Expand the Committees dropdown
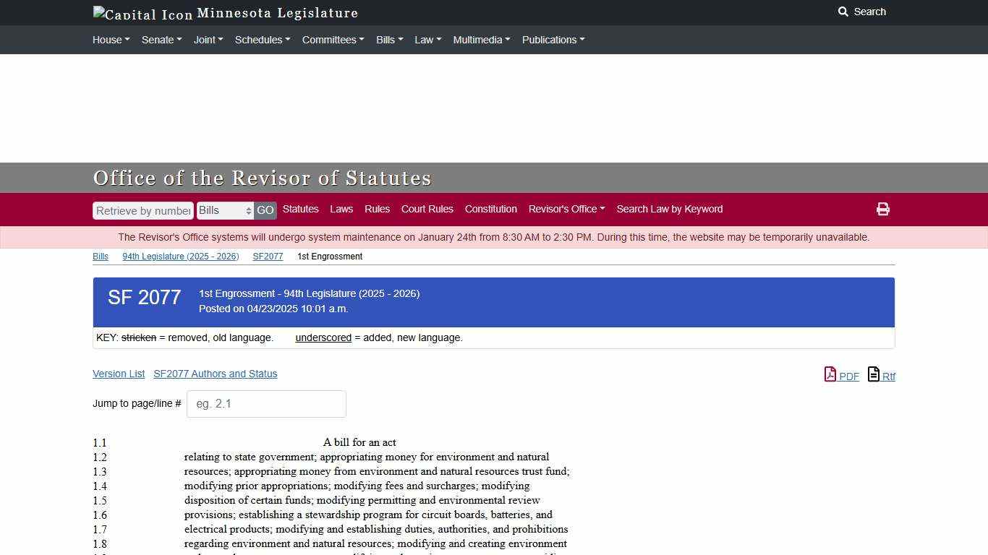The width and height of the screenshot is (988, 555). point(332,40)
